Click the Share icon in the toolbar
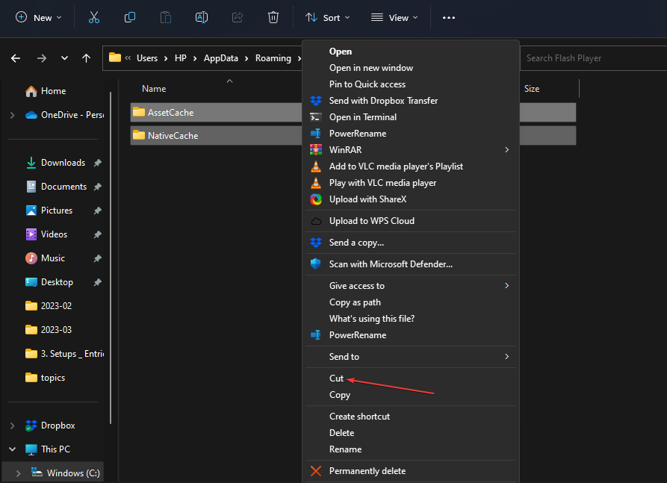This screenshot has height=483, width=667. click(237, 16)
